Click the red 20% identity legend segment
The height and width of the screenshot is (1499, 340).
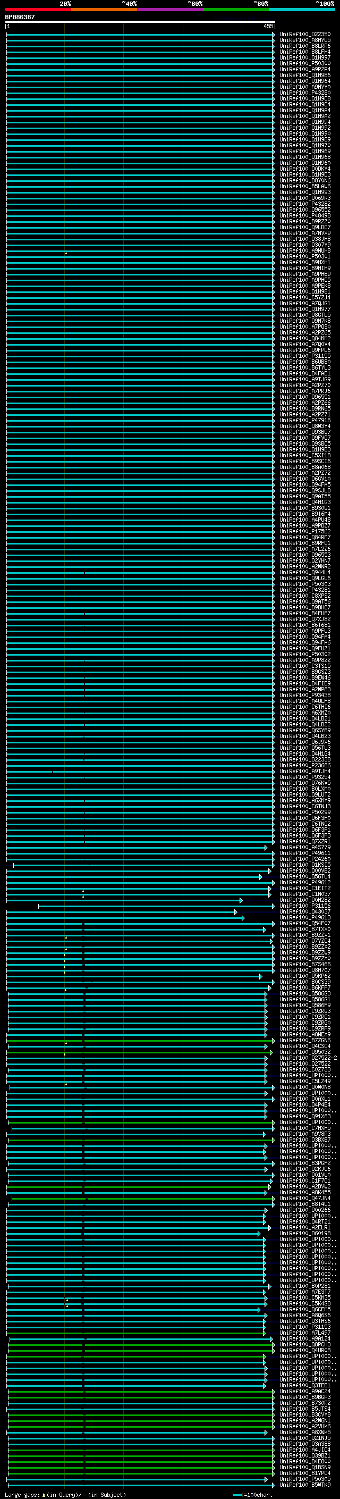(x=38, y=10)
